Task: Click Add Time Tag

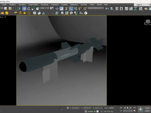Action: 108,111
